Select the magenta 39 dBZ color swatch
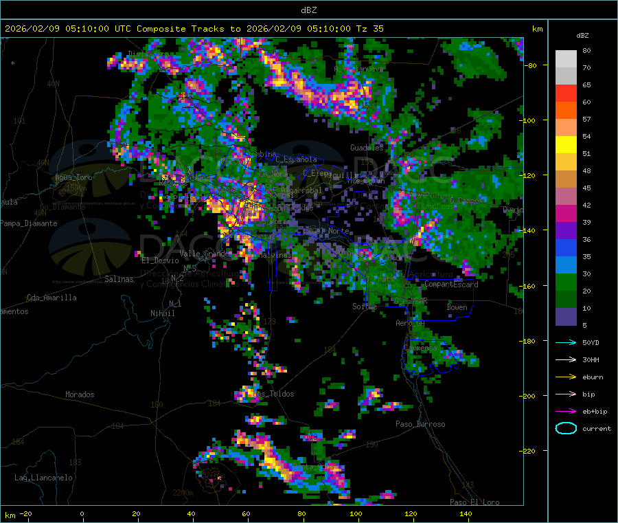Viewport: 618px width, 523px height. [x=566, y=213]
